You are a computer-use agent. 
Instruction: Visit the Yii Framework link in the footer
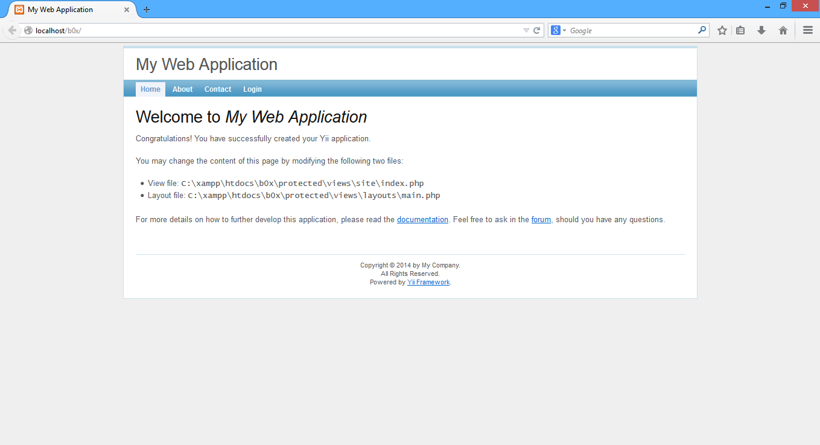(x=428, y=282)
